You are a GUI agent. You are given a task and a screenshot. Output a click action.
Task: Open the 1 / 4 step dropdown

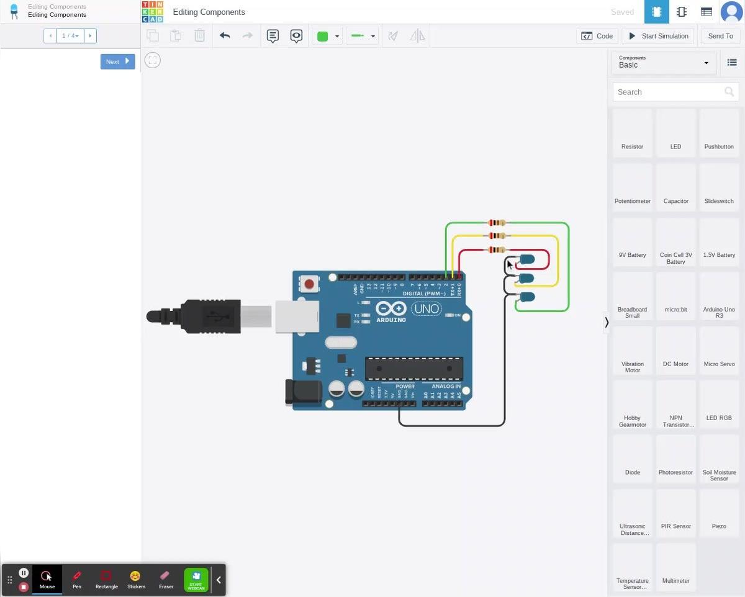point(70,36)
